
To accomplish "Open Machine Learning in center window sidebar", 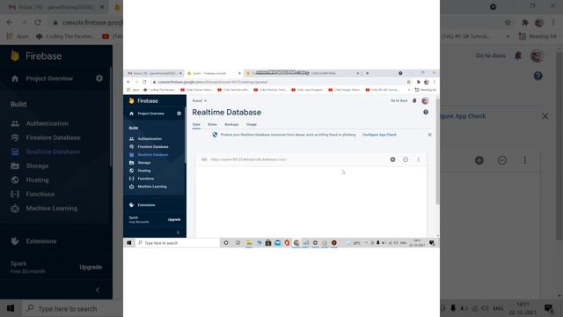I will pyautogui.click(x=152, y=187).
